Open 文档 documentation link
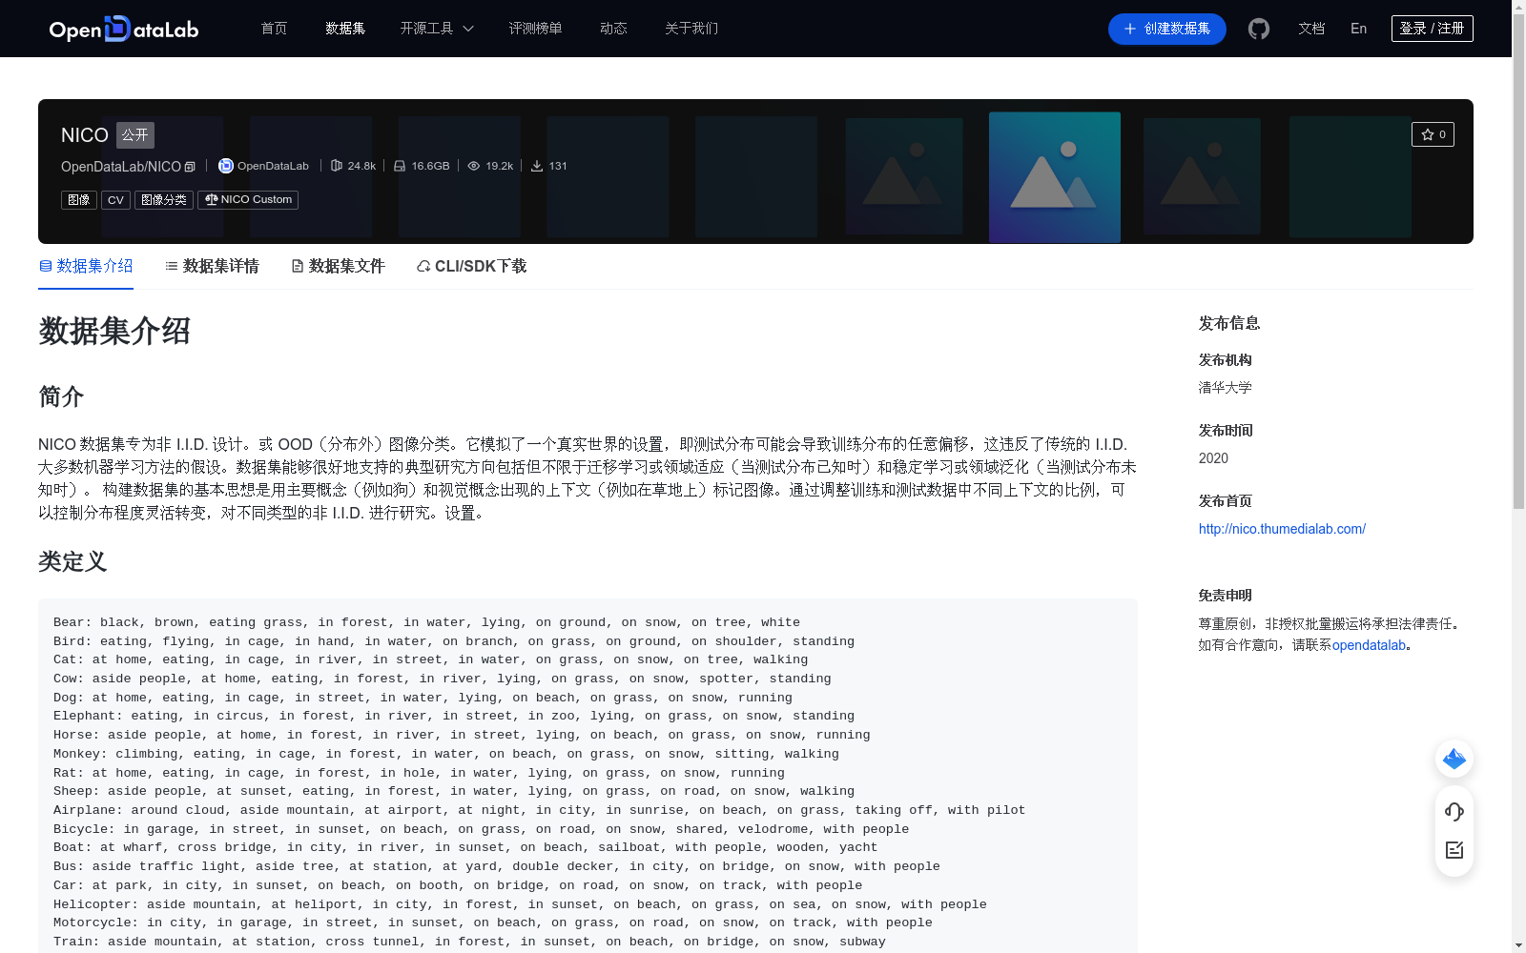The width and height of the screenshot is (1526, 953). (1311, 29)
